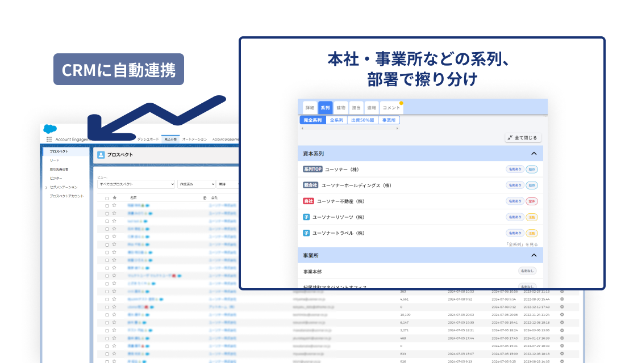Image resolution: width=625 pixels, height=363 pixels.
Task: Select the 出資50%超 sub-tab
Action: [x=363, y=120]
